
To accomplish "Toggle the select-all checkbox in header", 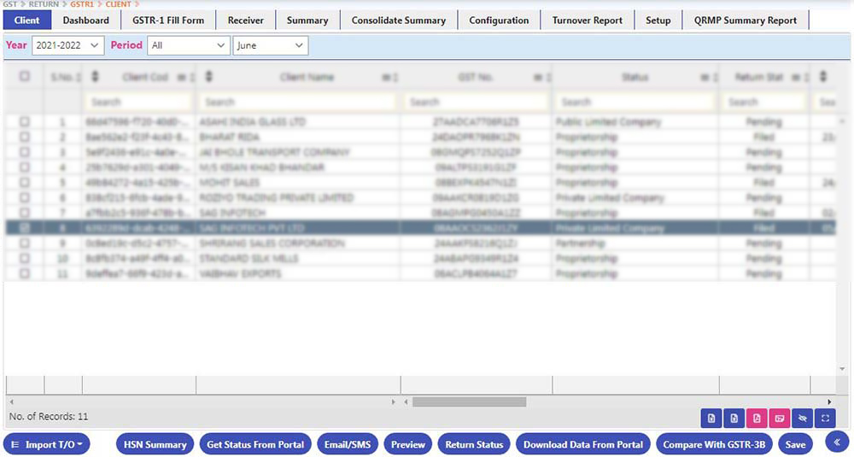I will 24,77.
